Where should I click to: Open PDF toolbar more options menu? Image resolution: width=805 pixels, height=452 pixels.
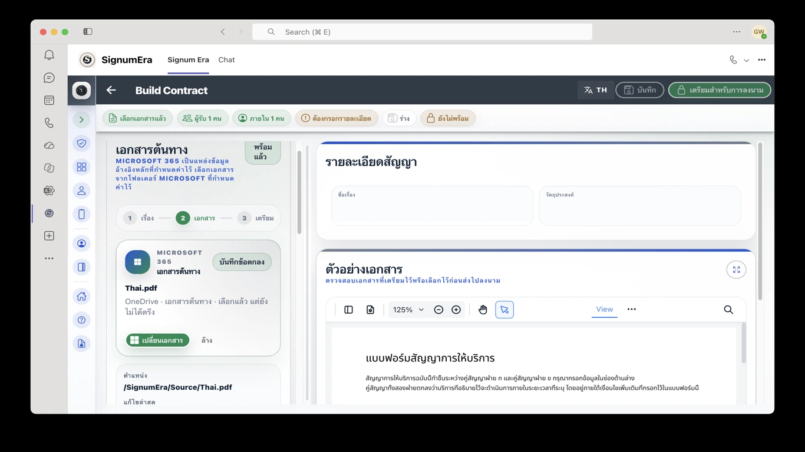click(632, 310)
